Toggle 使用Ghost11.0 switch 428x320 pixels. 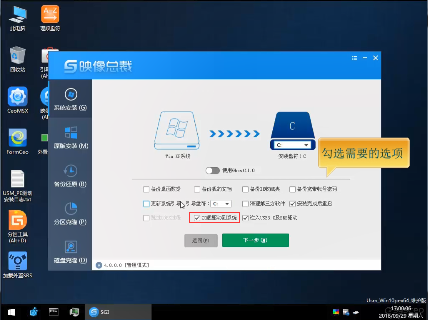click(x=213, y=170)
